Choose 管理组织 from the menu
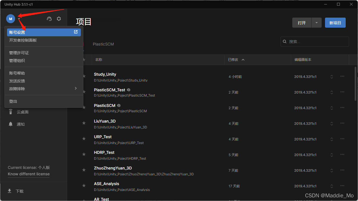Image resolution: width=358 pixels, height=201 pixels. click(44, 61)
